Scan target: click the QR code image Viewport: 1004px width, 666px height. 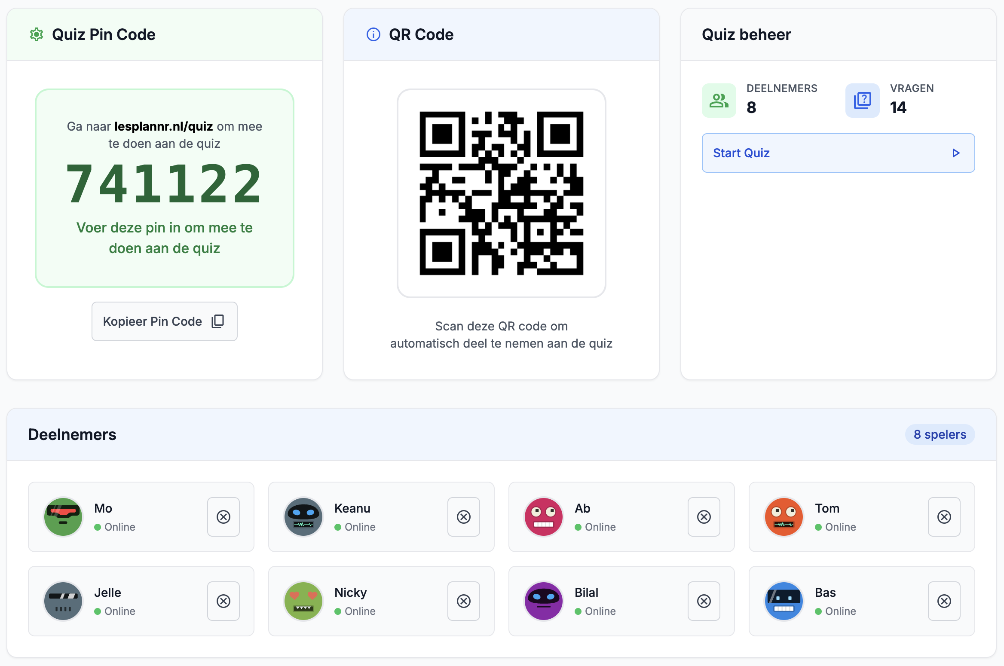[x=501, y=193]
